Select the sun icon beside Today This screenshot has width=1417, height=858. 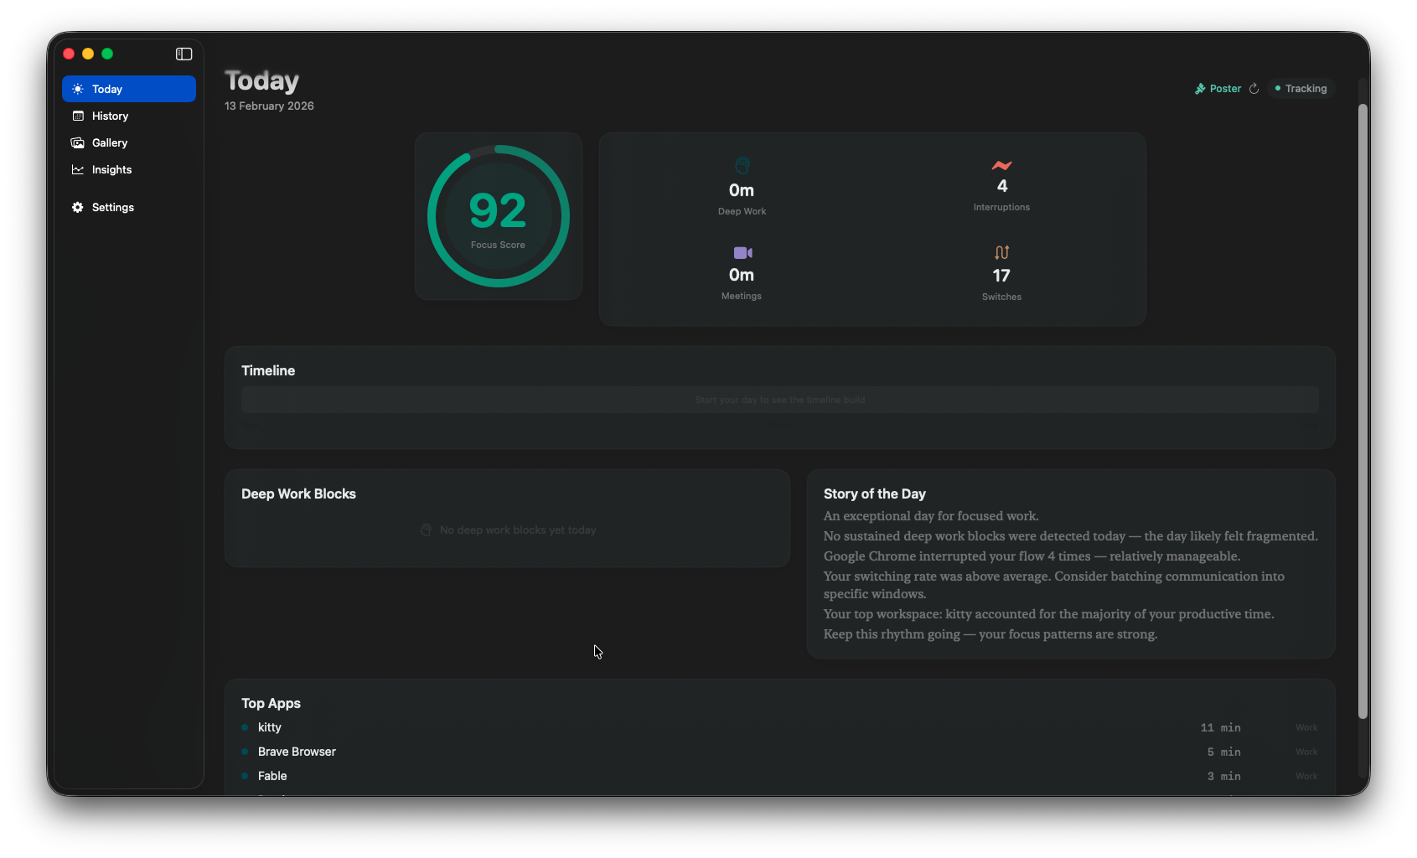point(77,89)
